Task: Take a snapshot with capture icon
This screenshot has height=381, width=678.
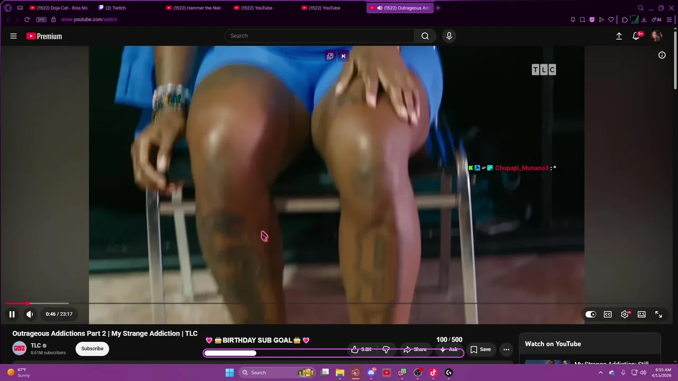Action: [x=582, y=20]
